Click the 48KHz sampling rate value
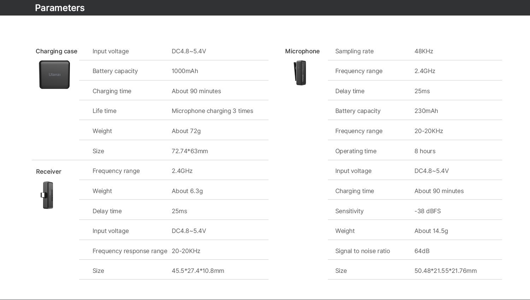The image size is (530, 300). [424, 51]
